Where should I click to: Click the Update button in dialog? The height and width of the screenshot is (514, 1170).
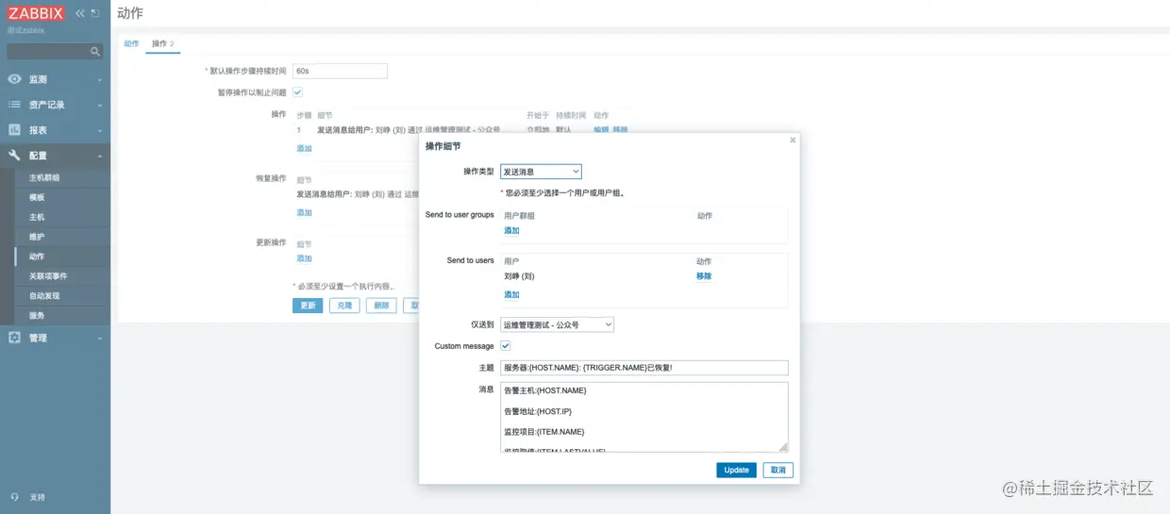pos(736,470)
